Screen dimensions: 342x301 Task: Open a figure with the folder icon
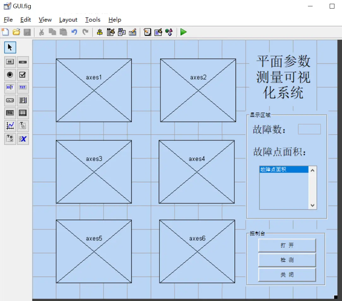(x=16, y=32)
